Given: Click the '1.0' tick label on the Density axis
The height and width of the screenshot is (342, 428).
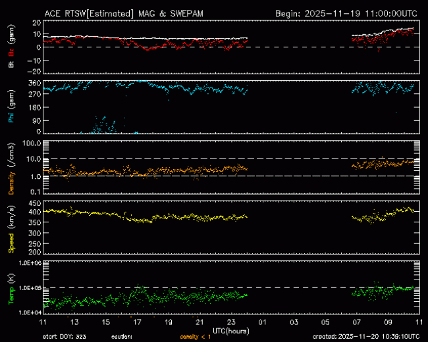Looking at the screenshot, I should point(36,177).
